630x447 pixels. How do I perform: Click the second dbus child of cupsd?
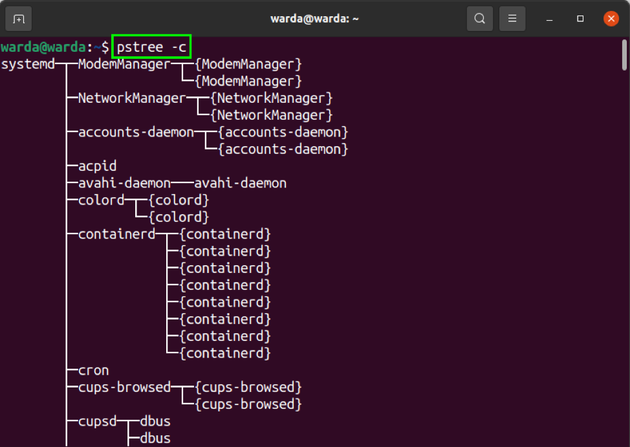click(x=155, y=439)
